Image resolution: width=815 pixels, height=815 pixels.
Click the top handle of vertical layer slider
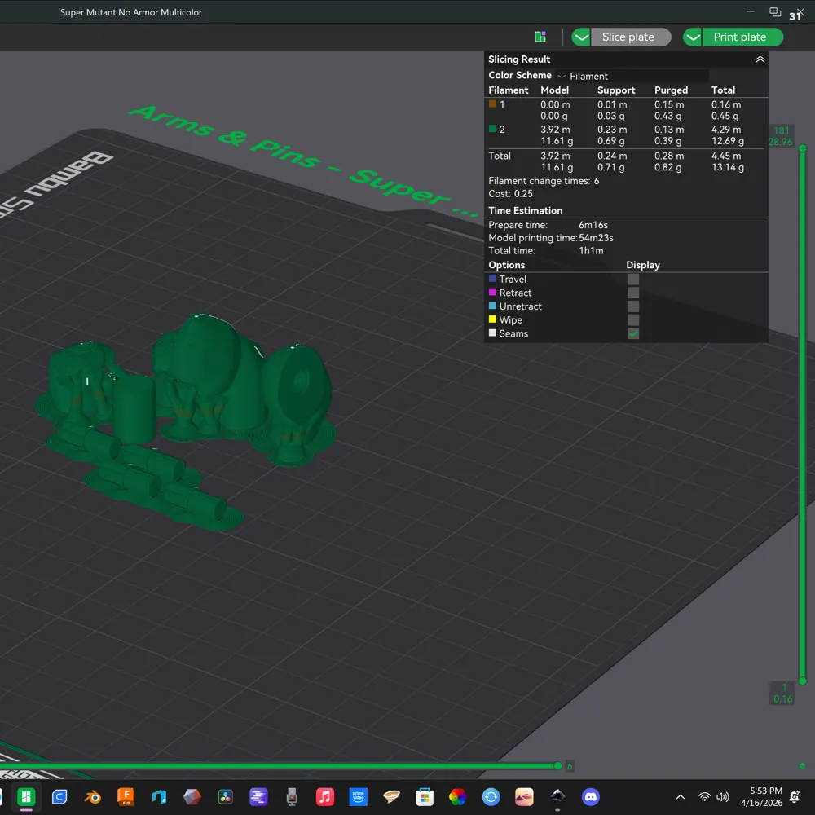802,148
